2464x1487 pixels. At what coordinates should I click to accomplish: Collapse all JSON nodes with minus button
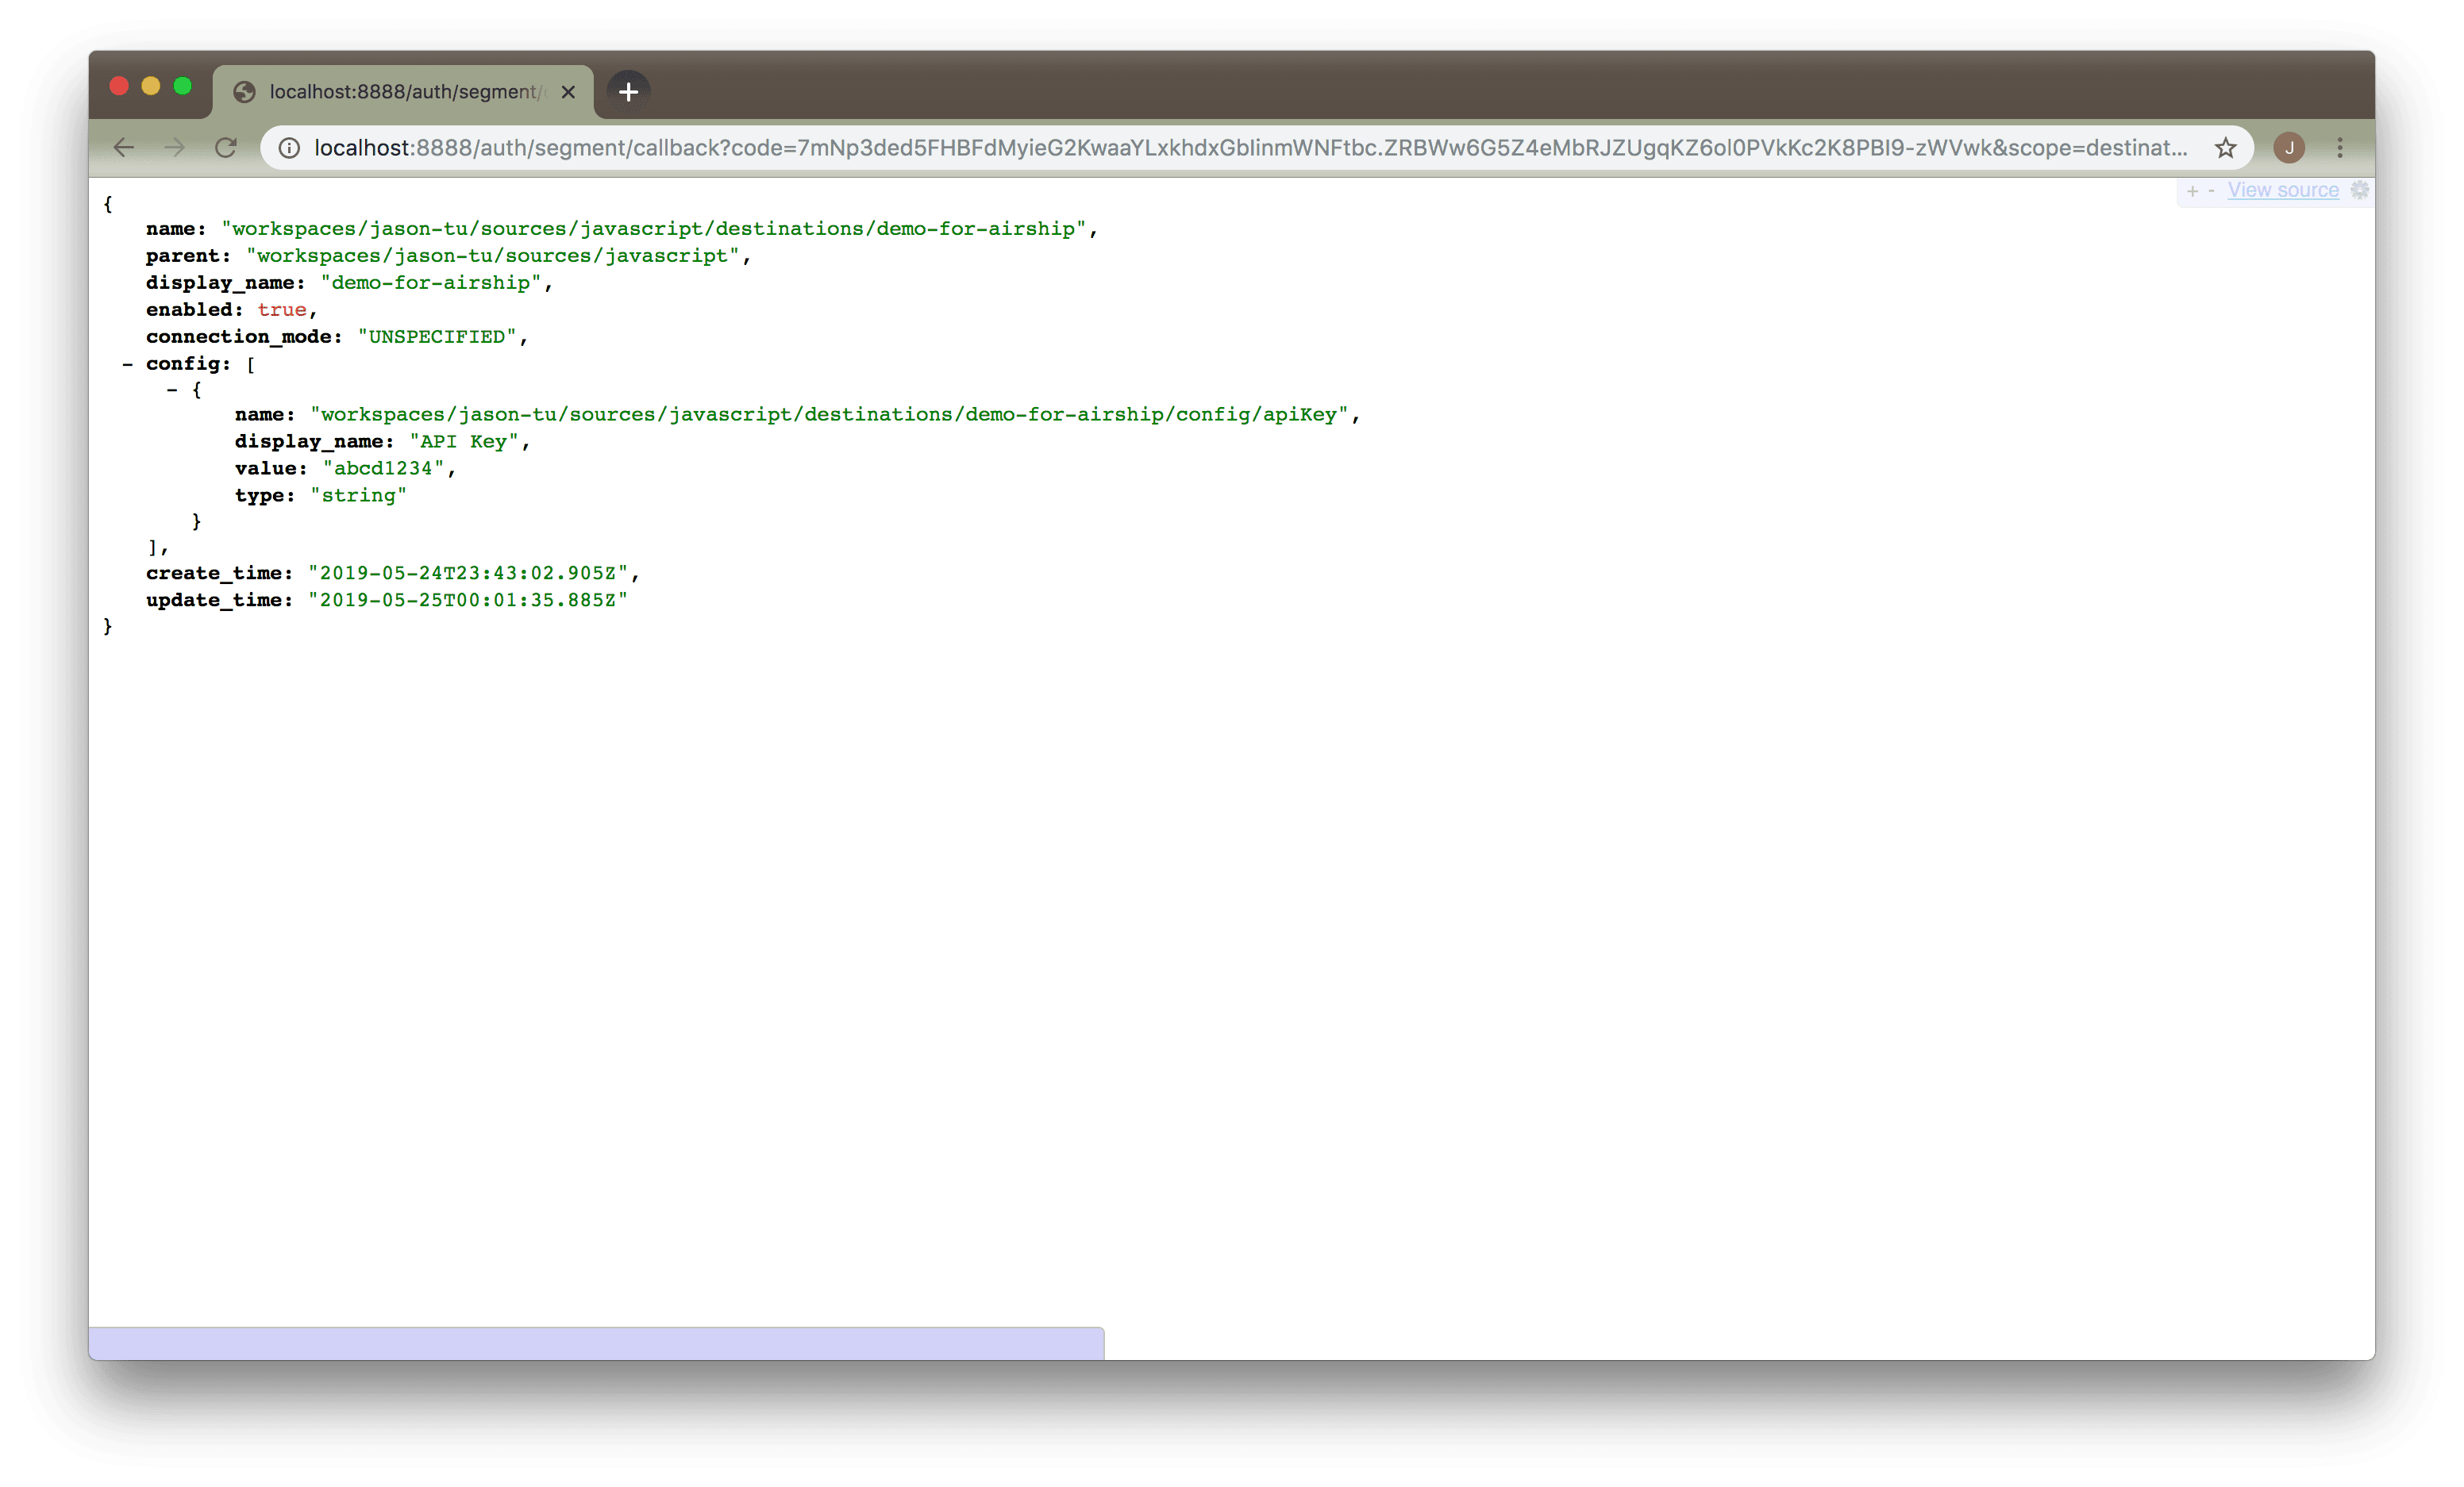pos(2211,190)
